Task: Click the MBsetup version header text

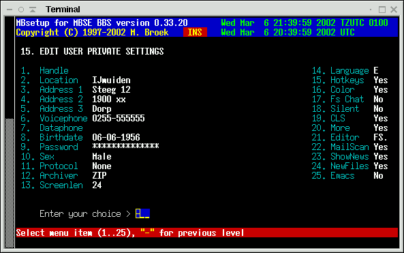Action: coord(102,23)
